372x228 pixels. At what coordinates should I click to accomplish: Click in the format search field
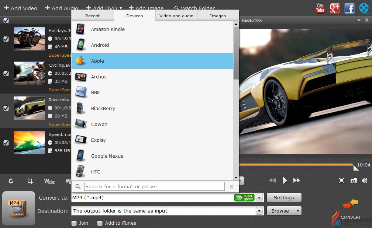[154, 186]
